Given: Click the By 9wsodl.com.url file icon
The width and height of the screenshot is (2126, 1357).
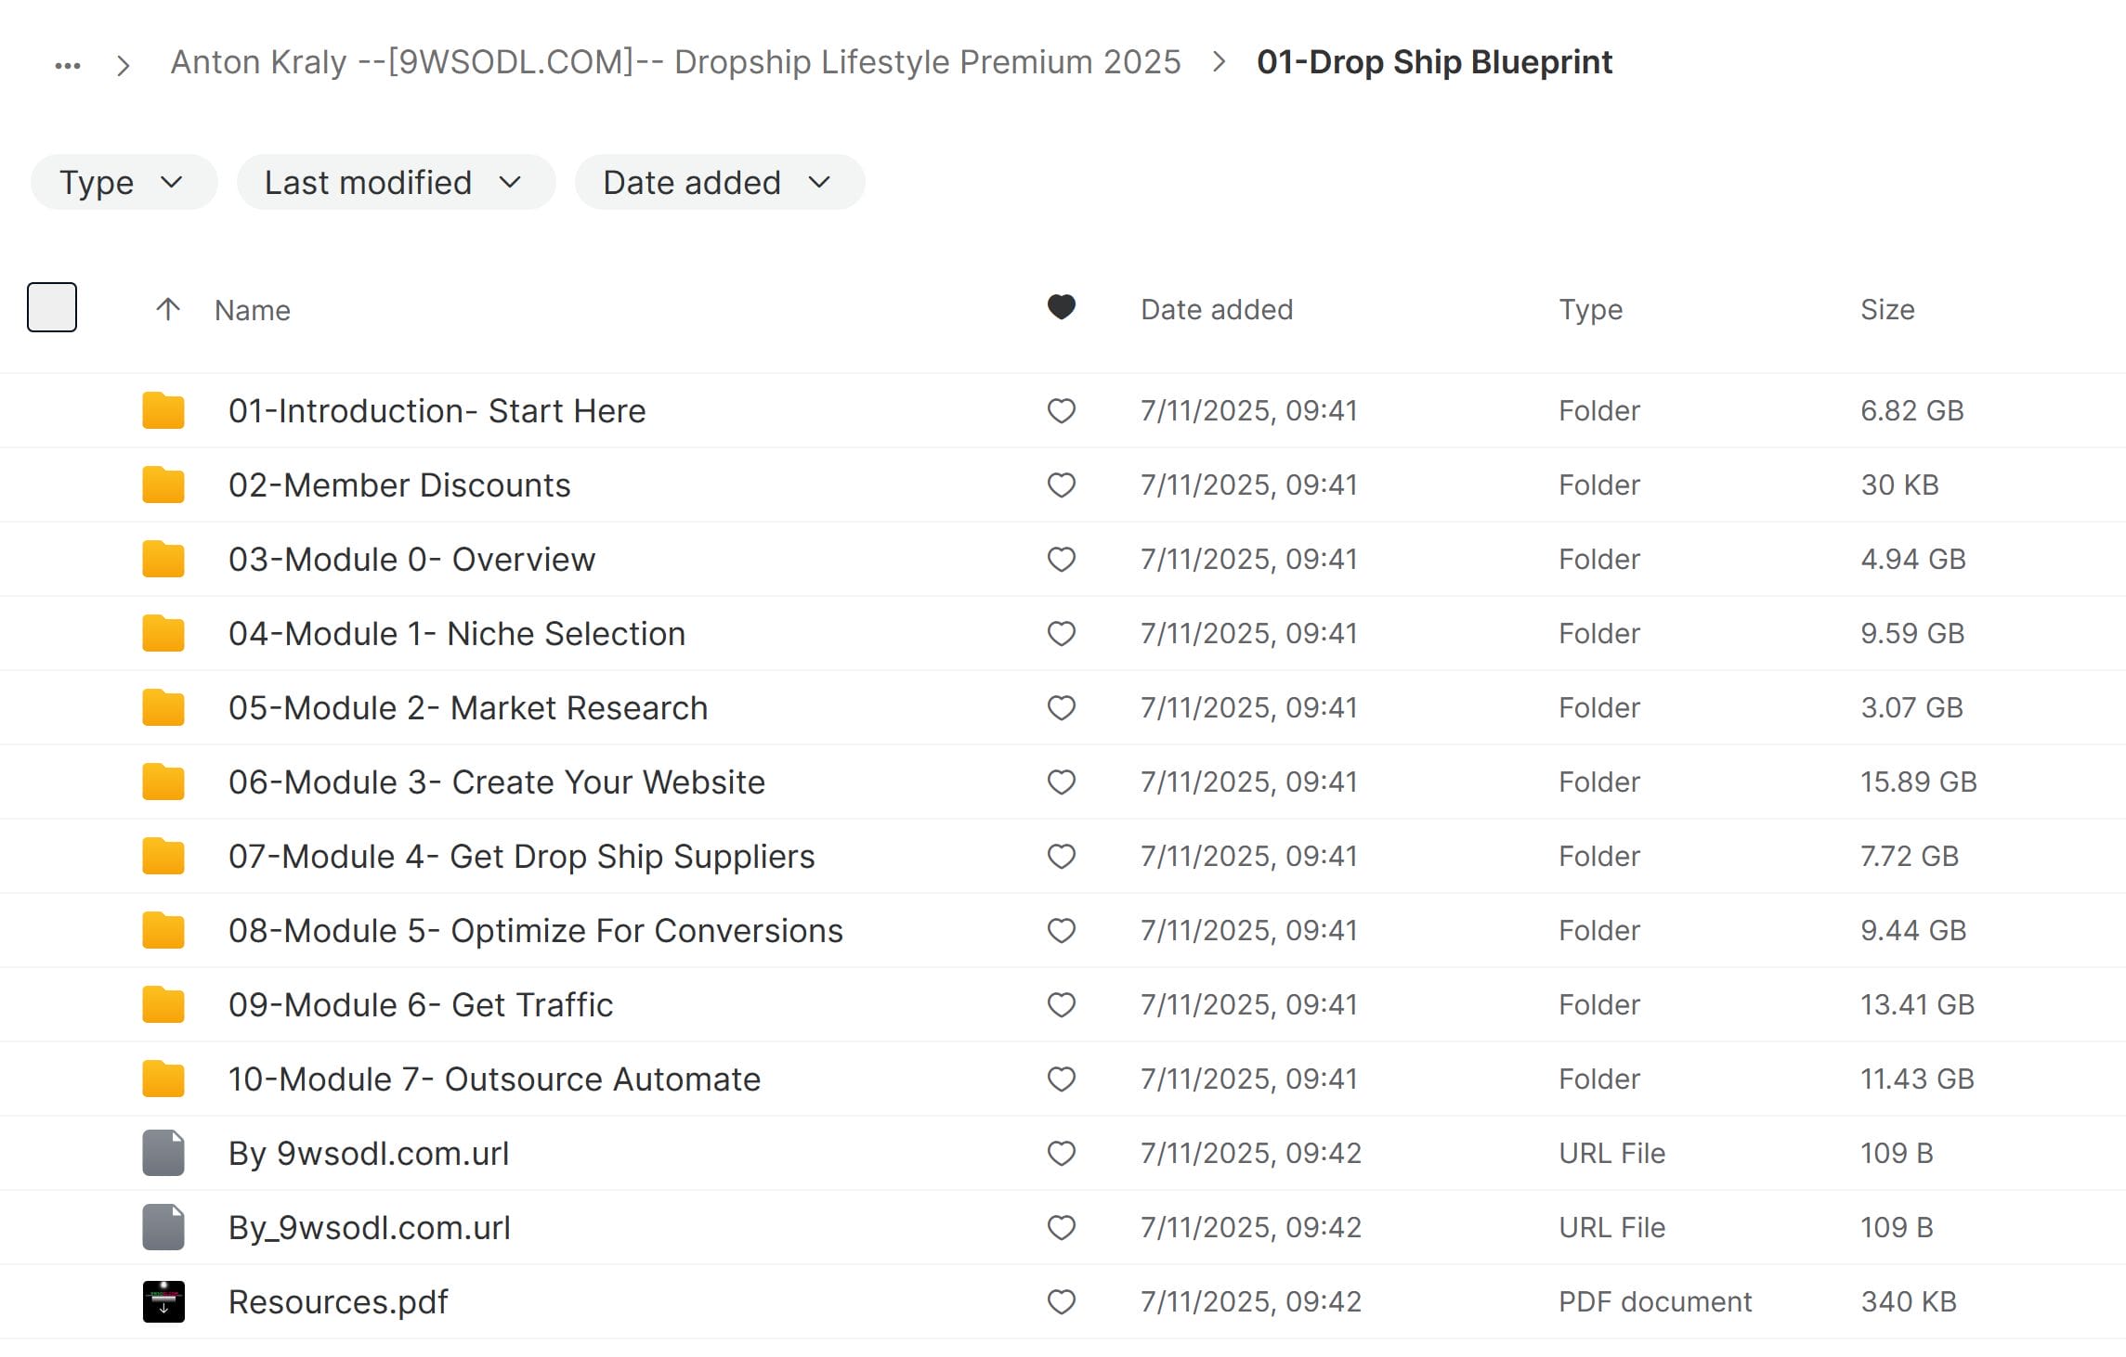Looking at the screenshot, I should pos(163,1153).
